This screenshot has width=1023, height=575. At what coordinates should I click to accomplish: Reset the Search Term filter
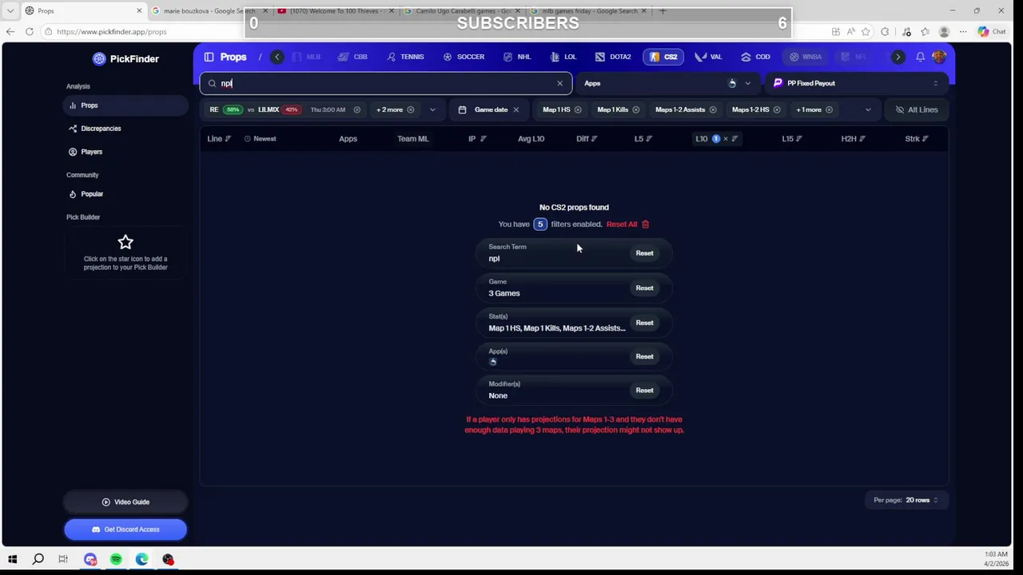[644, 253]
